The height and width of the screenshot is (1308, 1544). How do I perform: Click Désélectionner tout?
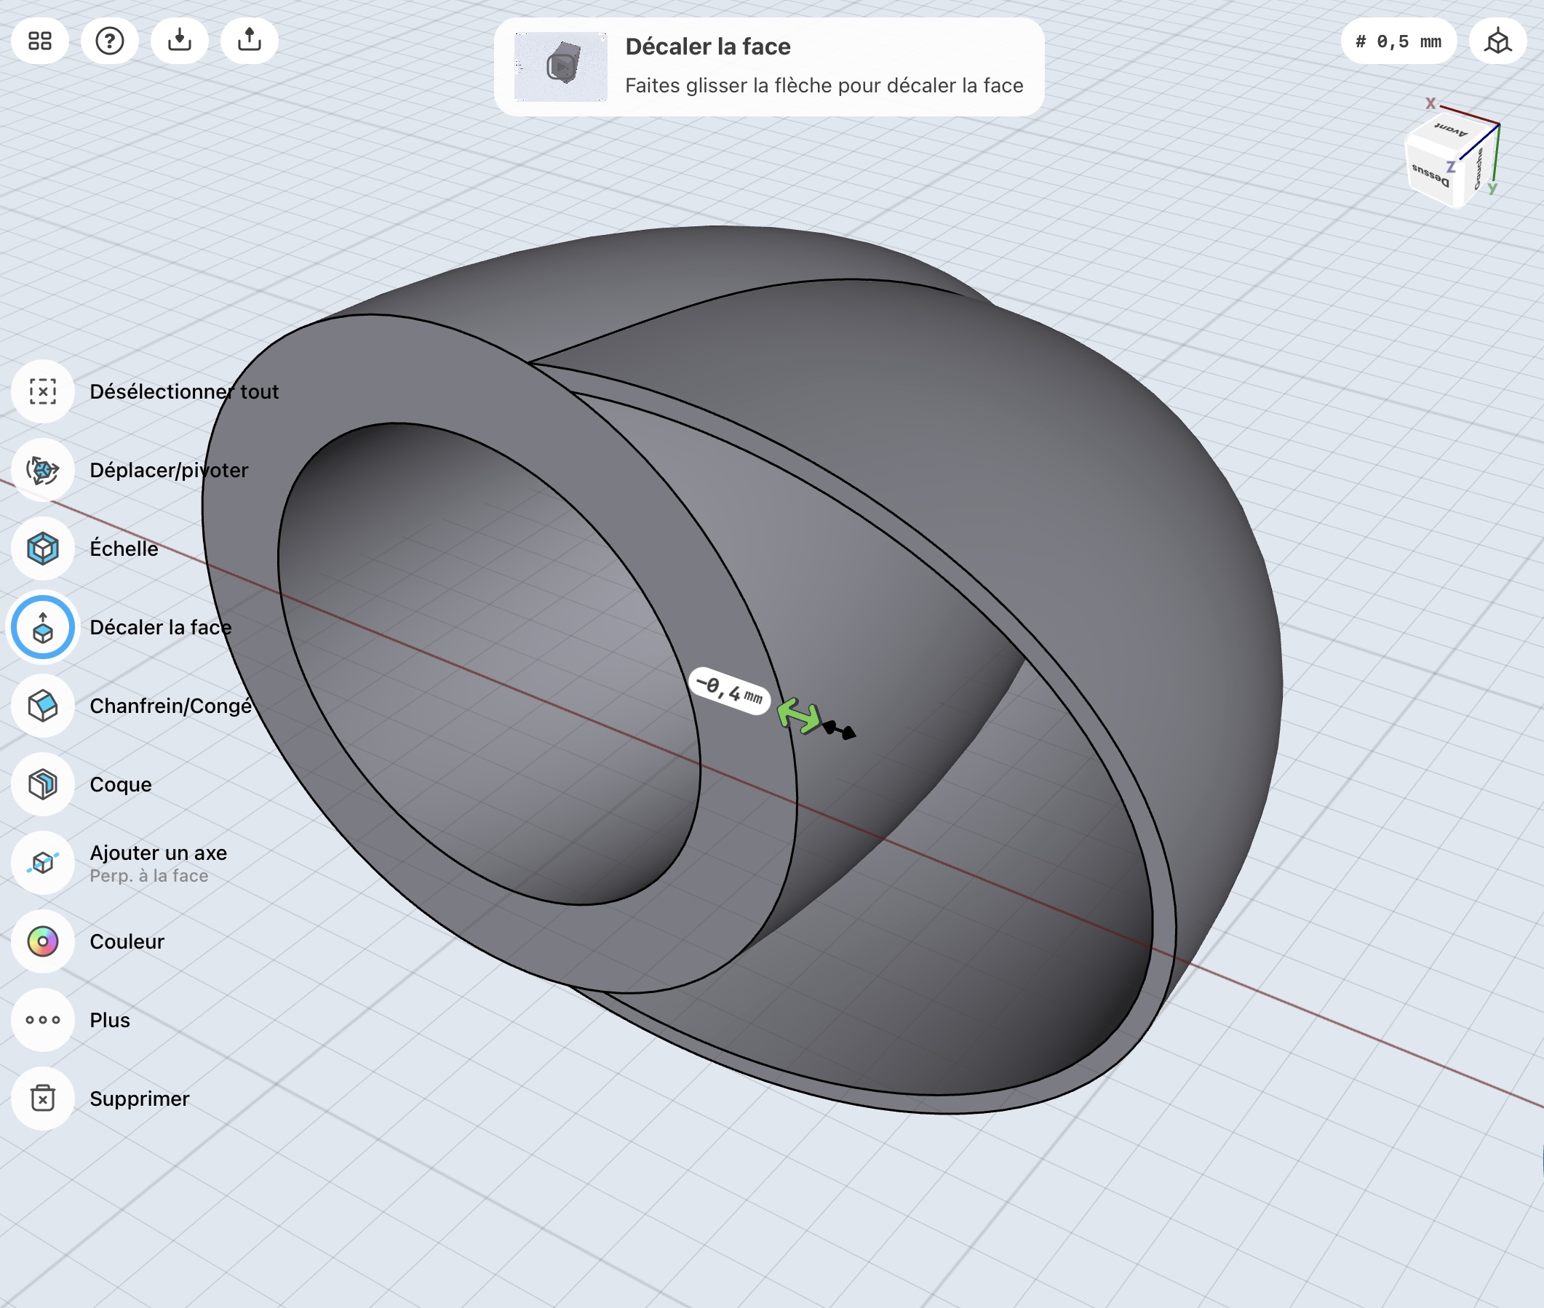(43, 391)
